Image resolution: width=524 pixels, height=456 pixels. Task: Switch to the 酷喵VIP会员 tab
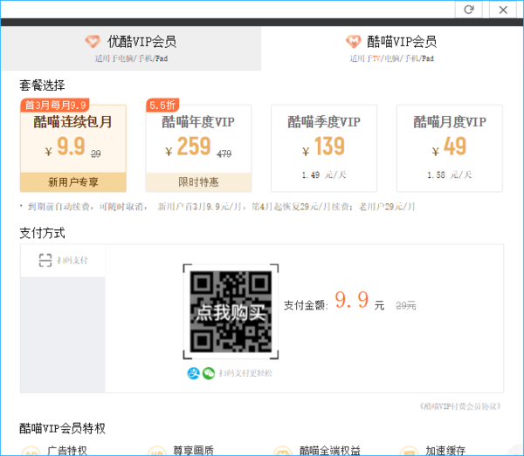(392, 47)
